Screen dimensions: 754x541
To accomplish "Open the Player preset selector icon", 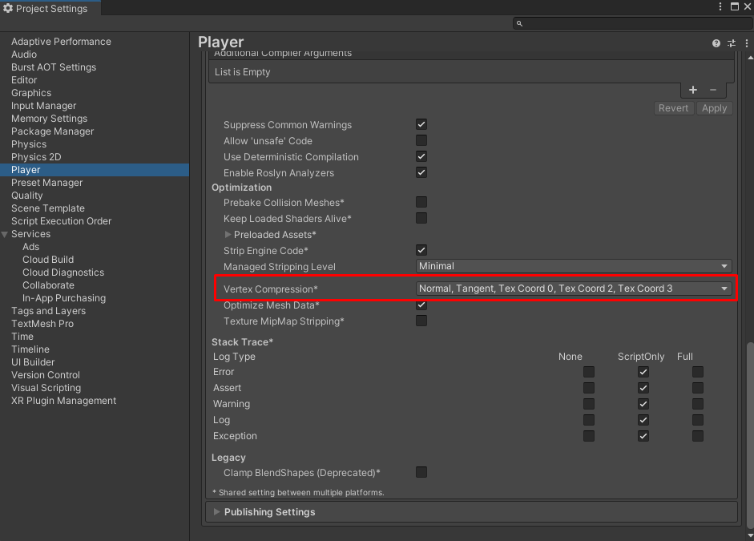I will point(732,43).
